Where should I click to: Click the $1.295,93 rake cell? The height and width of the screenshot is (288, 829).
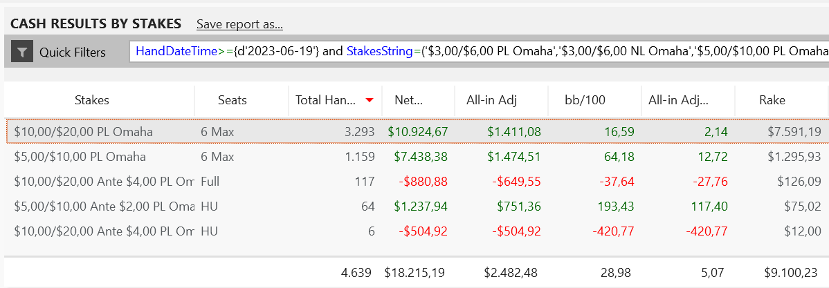pos(794,157)
